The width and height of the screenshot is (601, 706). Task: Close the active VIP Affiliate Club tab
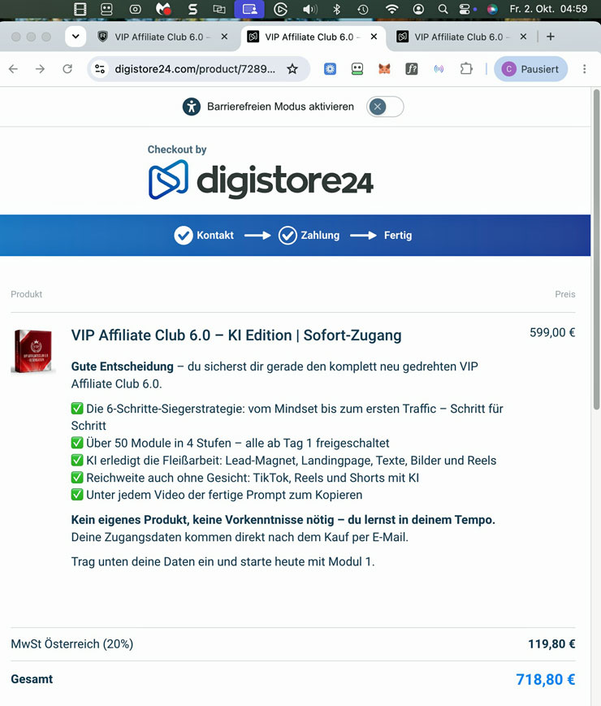(374, 37)
